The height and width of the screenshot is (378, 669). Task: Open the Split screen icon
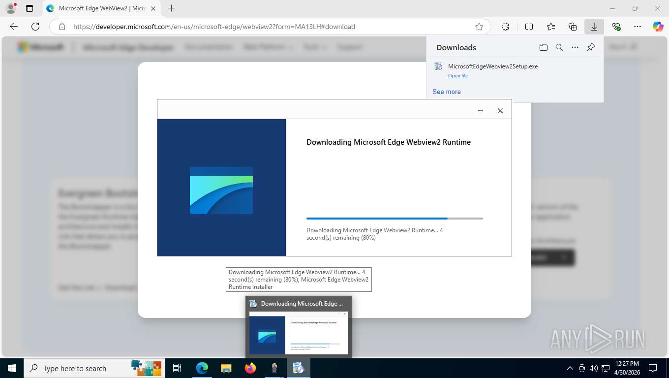(529, 27)
